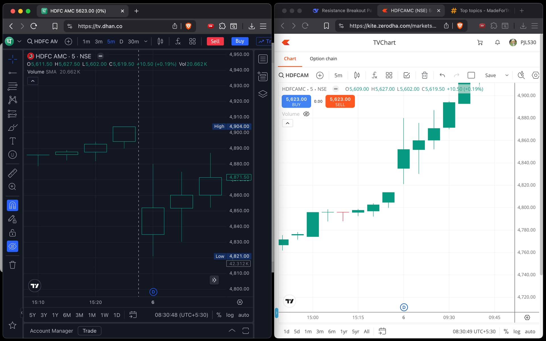Open the Kite shopping cart basket
Image resolution: width=546 pixels, height=341 pixels.
tap(480, 43)
